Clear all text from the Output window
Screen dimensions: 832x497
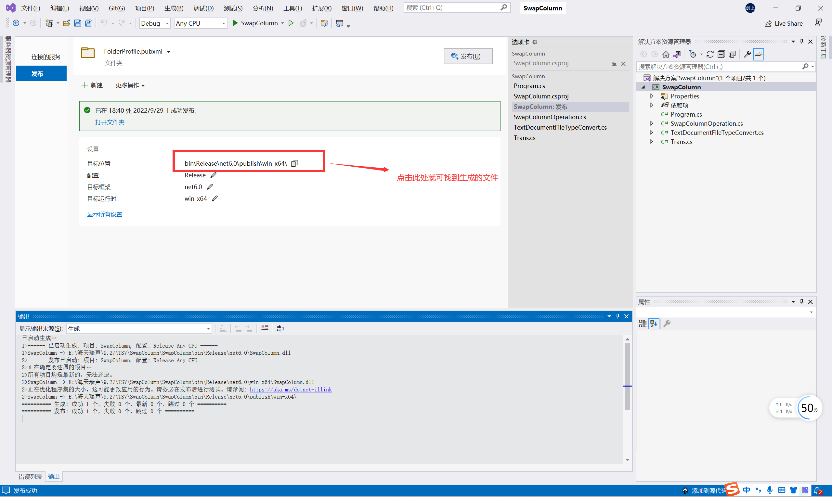(x=265, y=328)
